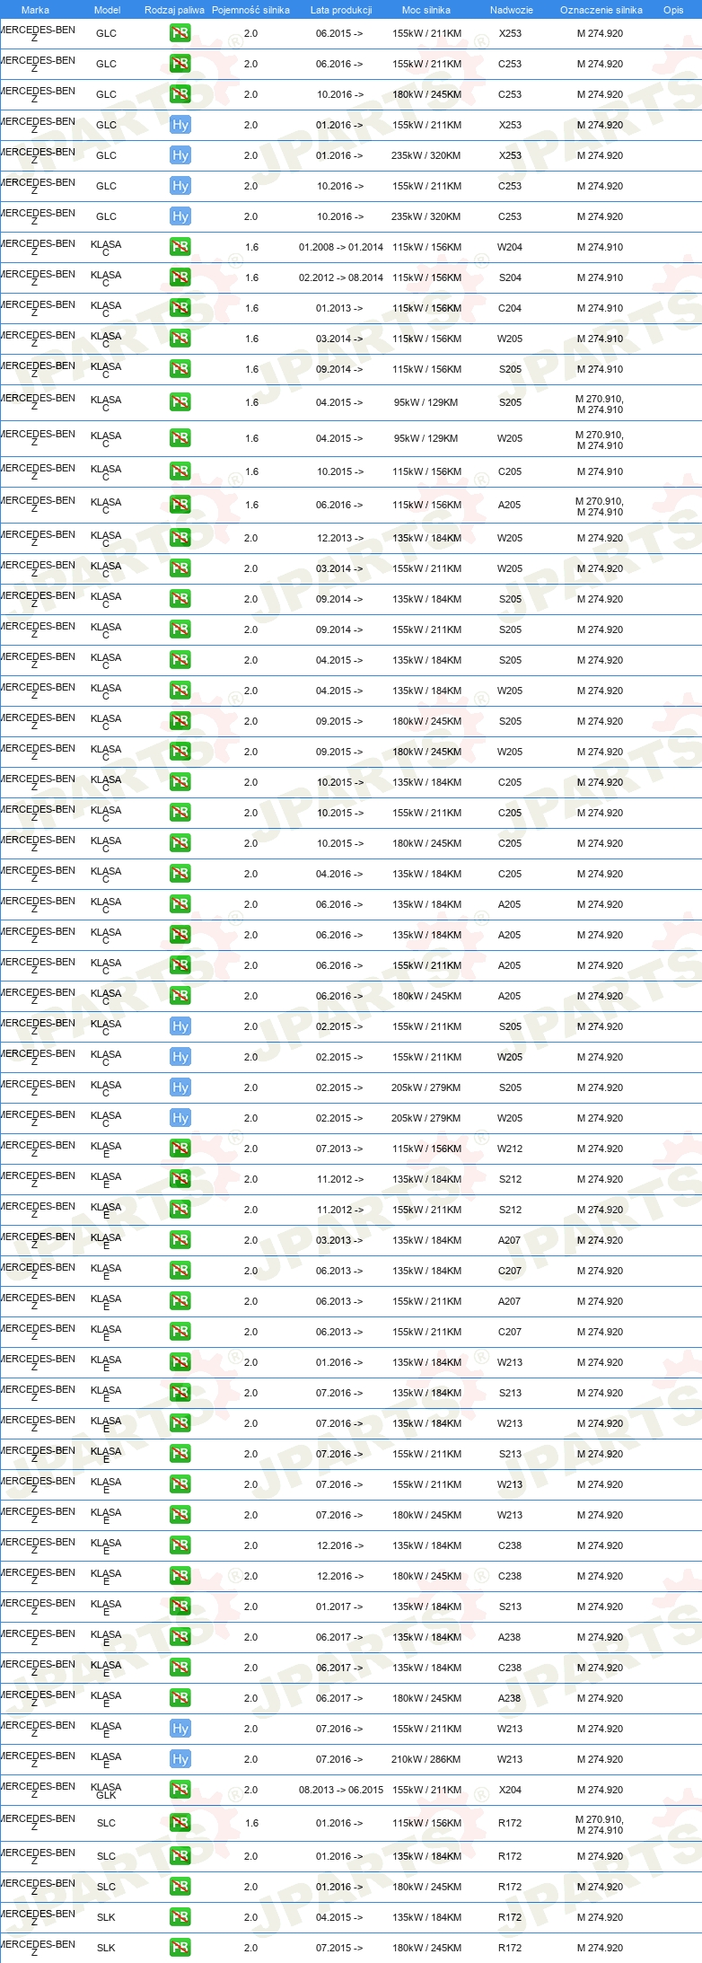Image resolution: width=702 pixels, height=1963 pixels.
Task: Click hybrid Hy icon in GLC 155kW X253 row
Action: tap(180, 126)
